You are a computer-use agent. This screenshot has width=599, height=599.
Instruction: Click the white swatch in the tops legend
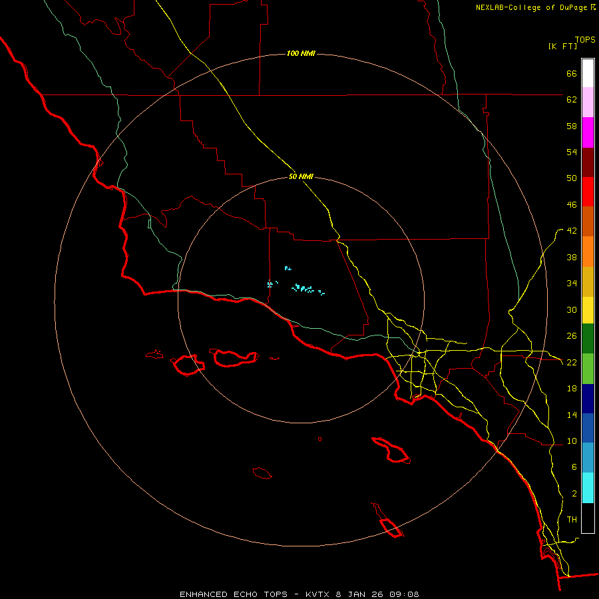click(x=588, y=73)
